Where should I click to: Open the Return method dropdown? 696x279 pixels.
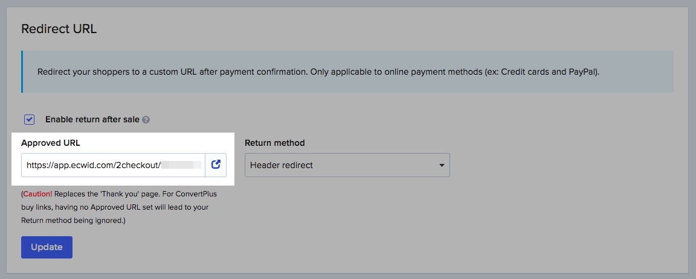(x=347, y=165)
